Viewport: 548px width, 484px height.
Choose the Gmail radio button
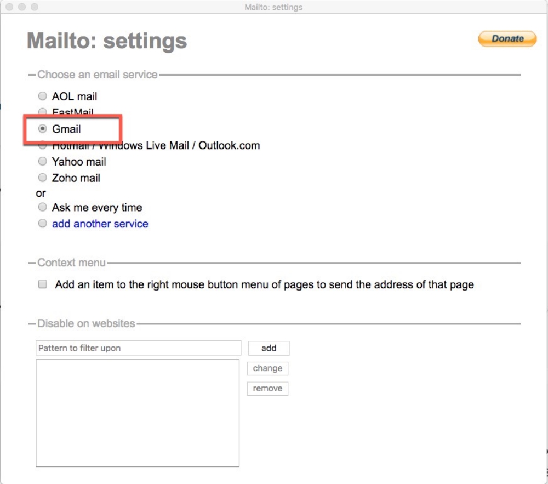[42, 129]
